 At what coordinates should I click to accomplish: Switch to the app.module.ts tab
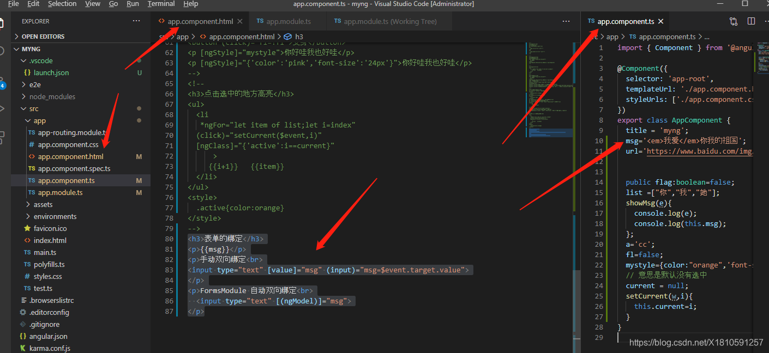287,22
